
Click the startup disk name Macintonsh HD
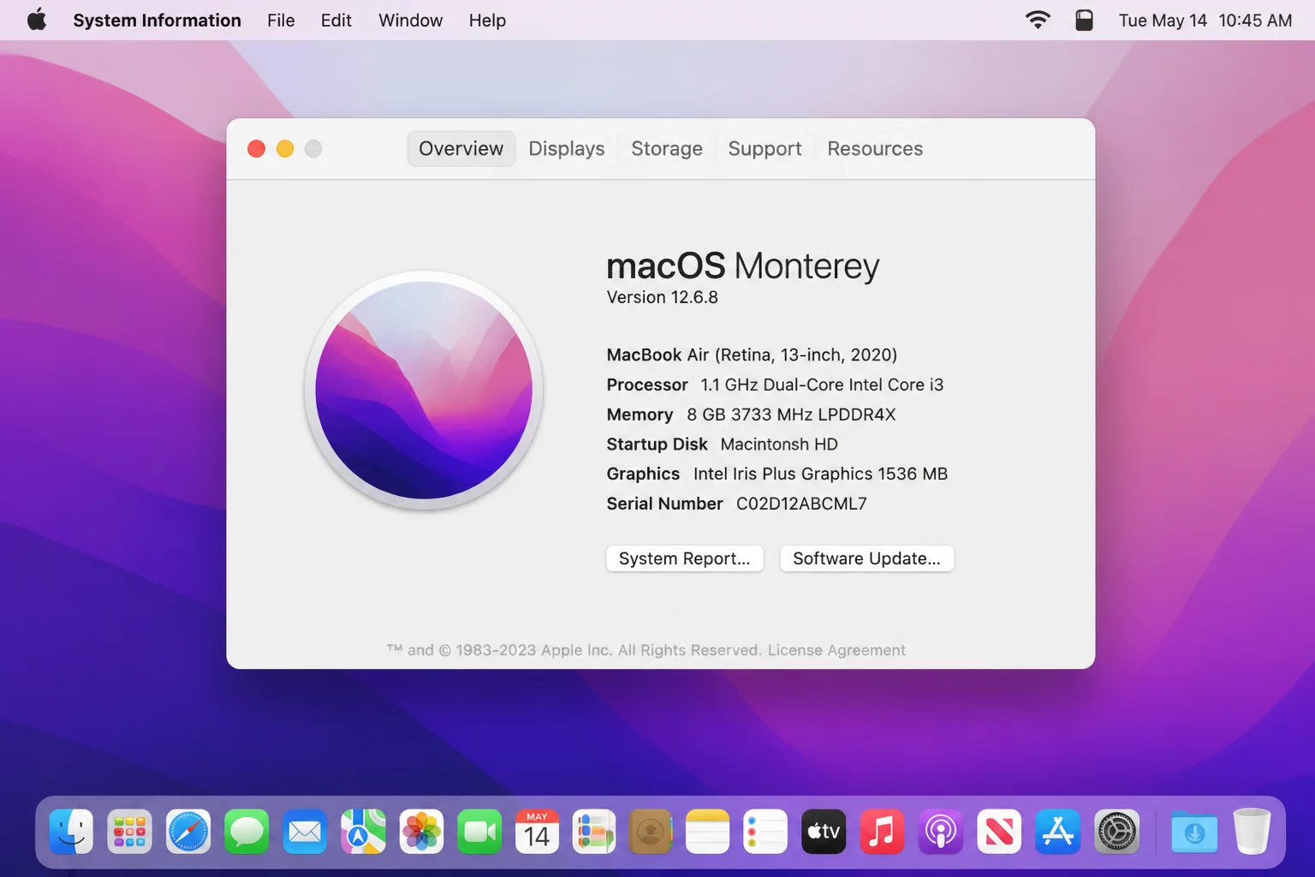point(779,444)
